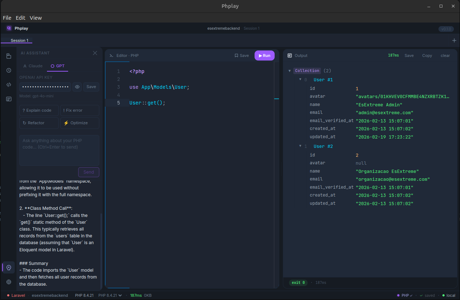Open the code snippets icon in sidebar
The height and width of the screenshot is (300, 460).
tap(9, 84)
